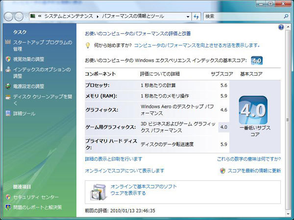Open オンラインでスコアについて表示します link
294x220 pixels.
click(x=124, y=171)
